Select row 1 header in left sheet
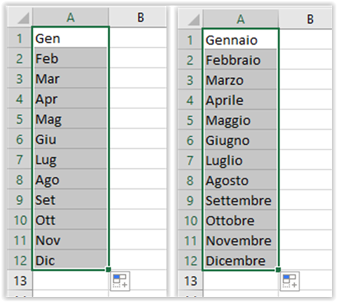The height and width of the screenshot is (302, 337). tap(20, 38)
